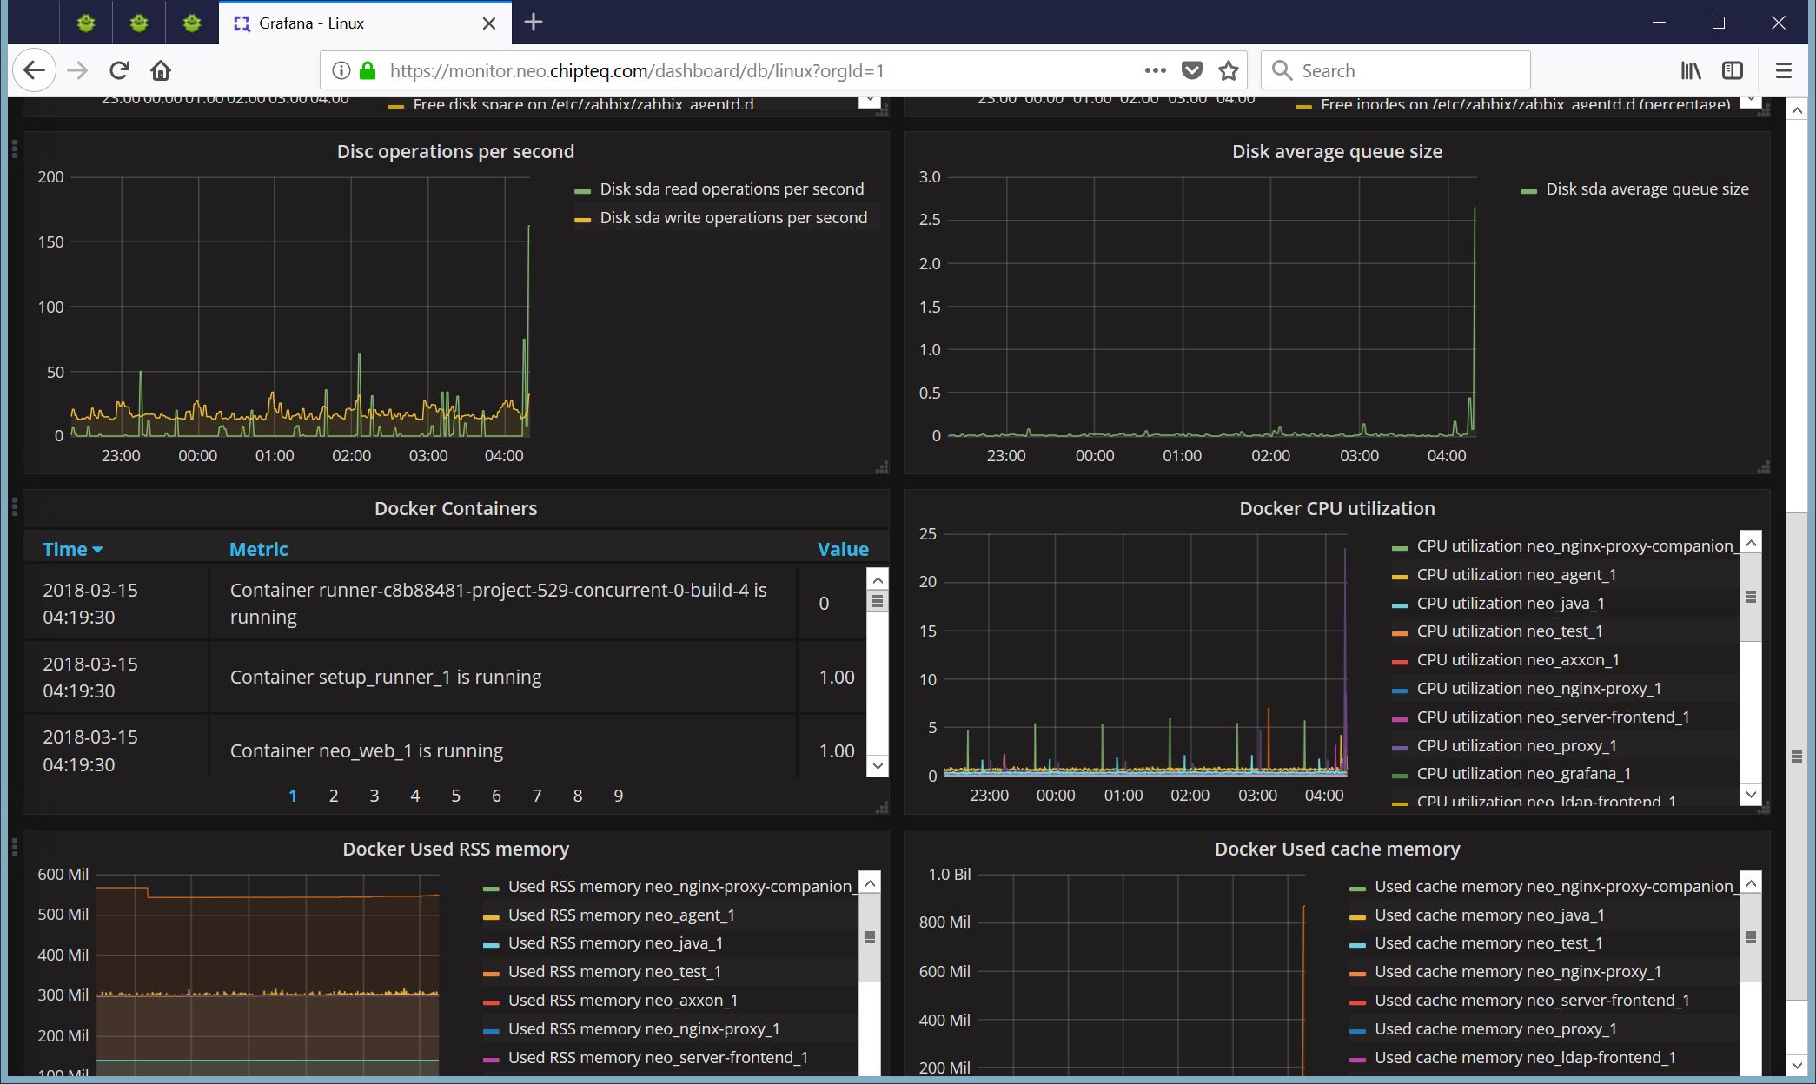Click the browser forward arrow
The height and width of the screenshot is (1084, 1816).
(x=77, y=70)
